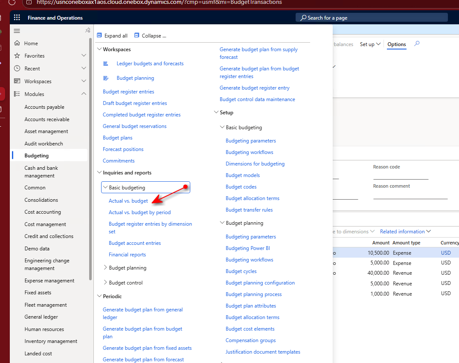Open the Microsoft 365 app launcher waffle icon

coord(17,17)
